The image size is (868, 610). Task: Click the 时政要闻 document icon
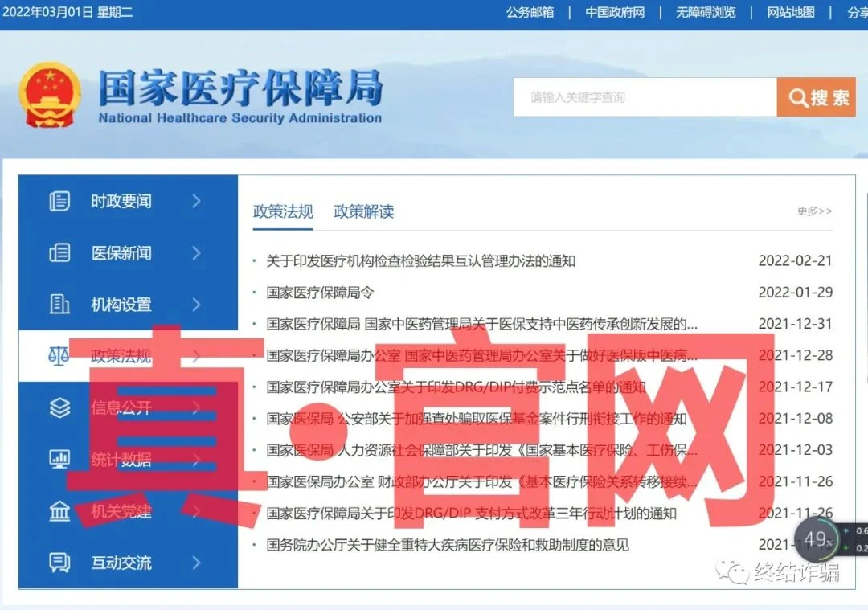point(59,201)
